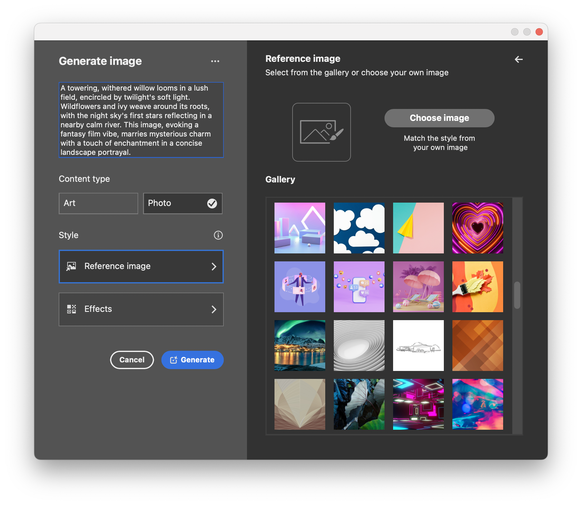Select the purple phone social media thumbnail

tap(359, 287)
